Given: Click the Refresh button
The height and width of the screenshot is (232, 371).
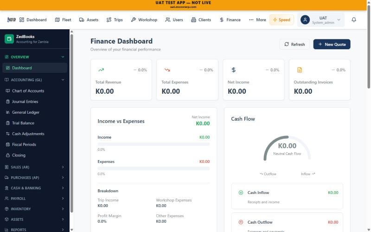Looking at the screenshot, I should [x=294, y=44].
